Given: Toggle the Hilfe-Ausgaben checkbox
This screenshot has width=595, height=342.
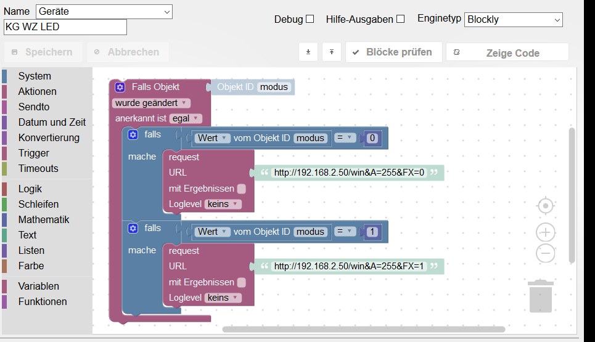Looking at the screenshot, I should point(401,19).
